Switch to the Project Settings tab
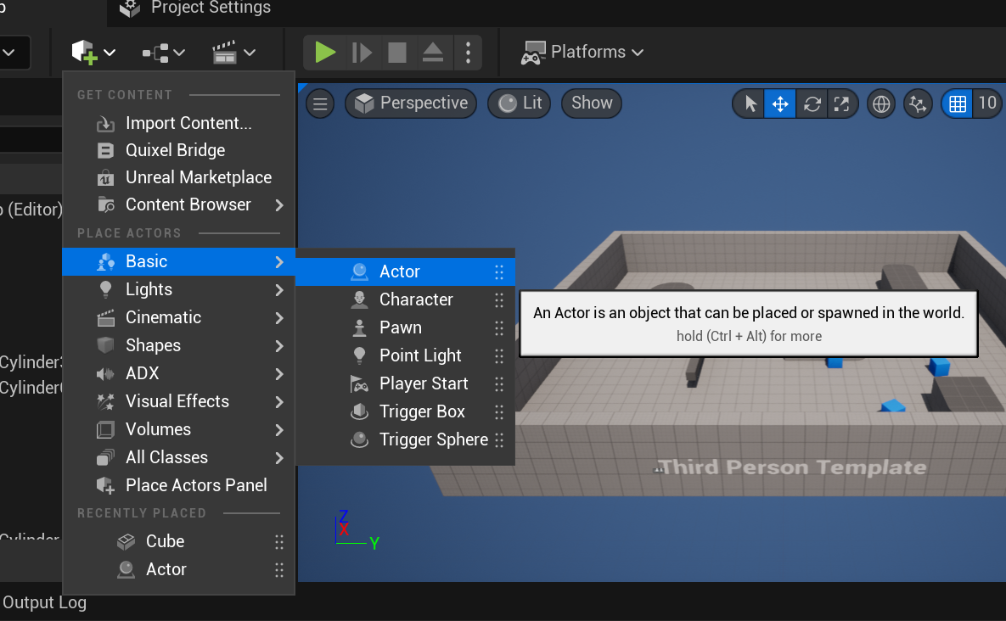The width and height of the screenshot is (1006, 621). coord(196,8)
